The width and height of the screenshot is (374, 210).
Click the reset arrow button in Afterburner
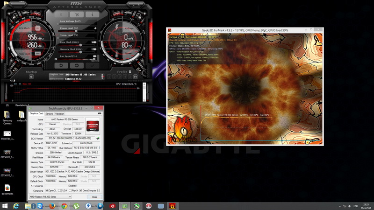coord(77,65)
